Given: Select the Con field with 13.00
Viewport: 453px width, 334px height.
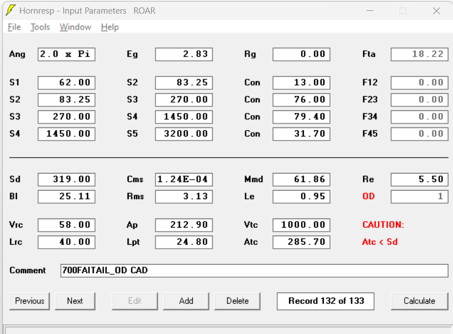Looking at the screenshot, I should click(301, 83).
